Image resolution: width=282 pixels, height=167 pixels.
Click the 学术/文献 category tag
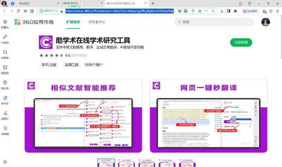[x=49, y=65]
